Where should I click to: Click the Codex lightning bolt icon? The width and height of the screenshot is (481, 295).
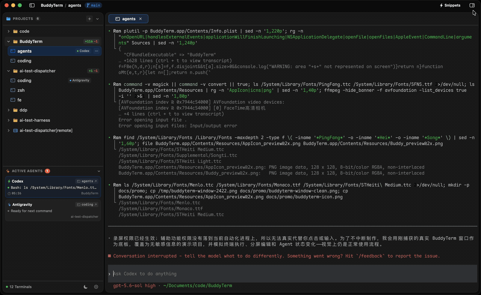pos(9,181)
